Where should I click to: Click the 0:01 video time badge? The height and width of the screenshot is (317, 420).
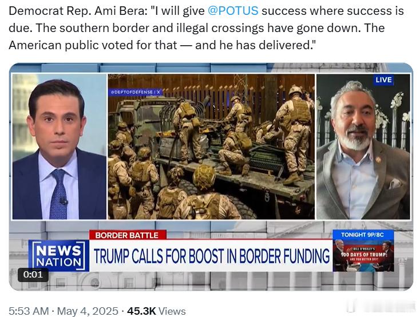click(x=33, y=275)
